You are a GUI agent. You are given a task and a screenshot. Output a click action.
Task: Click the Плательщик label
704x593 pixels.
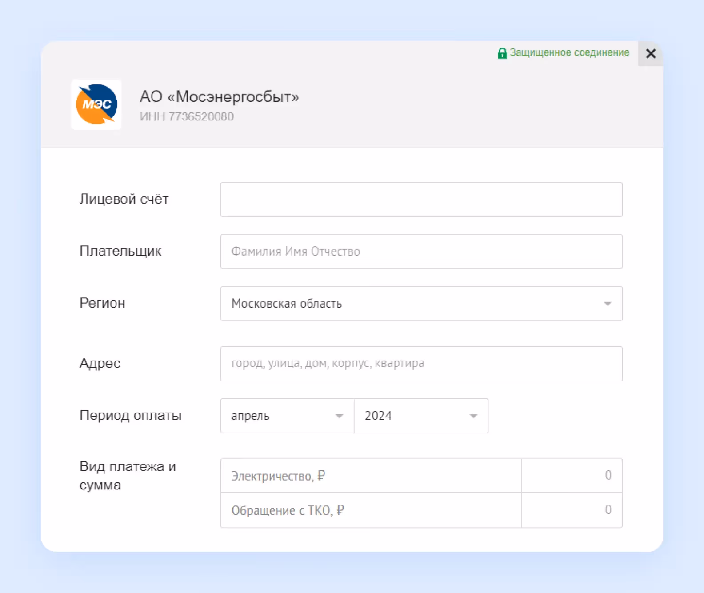[120, 251]
